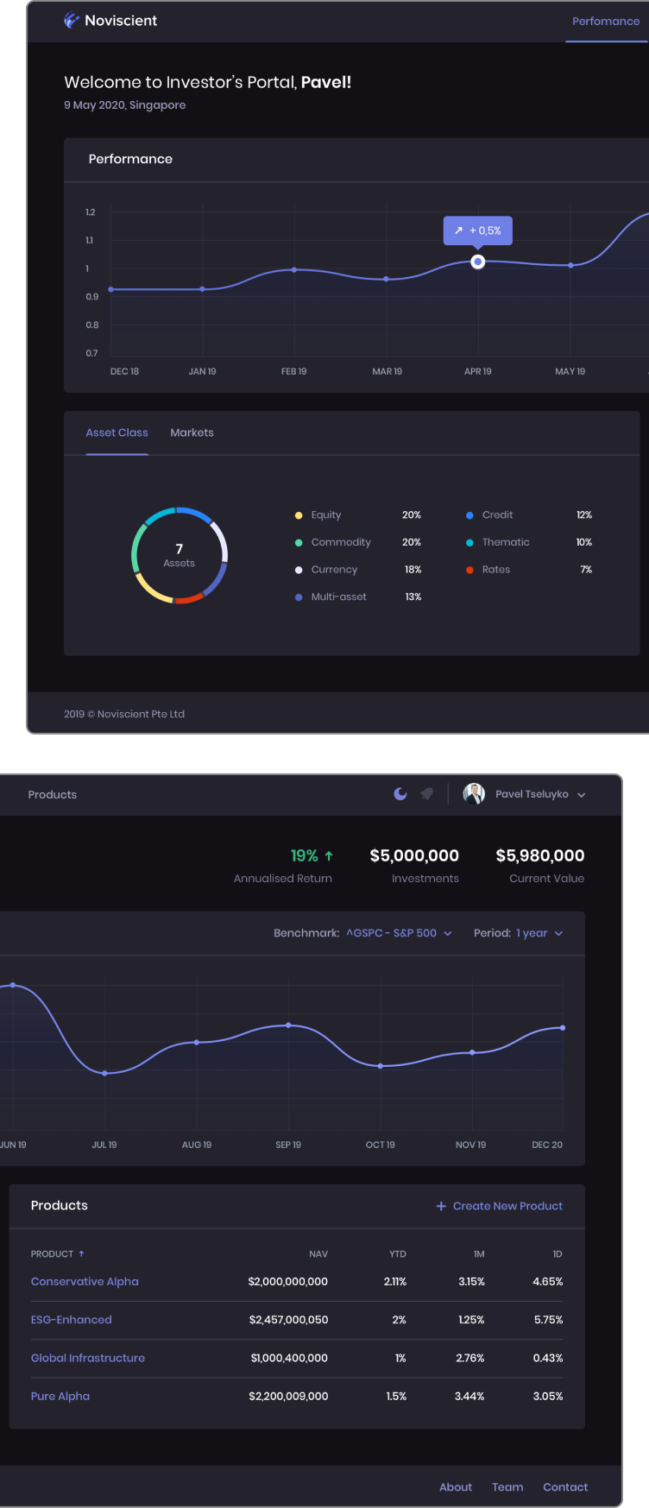
Task: Click the 1D column header
Action: 558,1253
